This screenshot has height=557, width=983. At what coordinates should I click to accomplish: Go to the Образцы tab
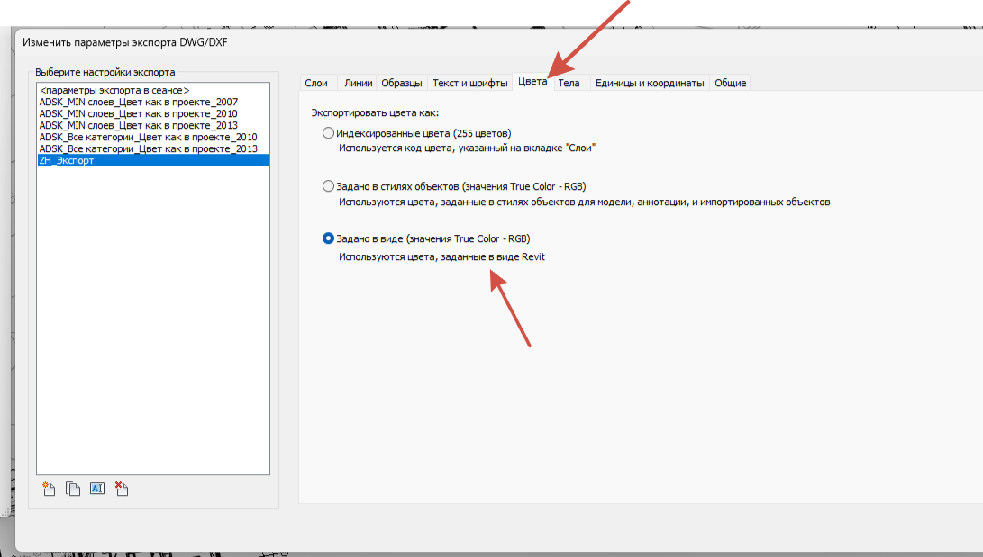tap(401, 83)
